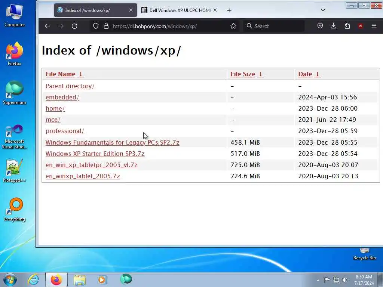Image resolution: width=383 pixels, height=287 pixels.
Task: Open the mce/ folder
Action: (x=53, y=120)
